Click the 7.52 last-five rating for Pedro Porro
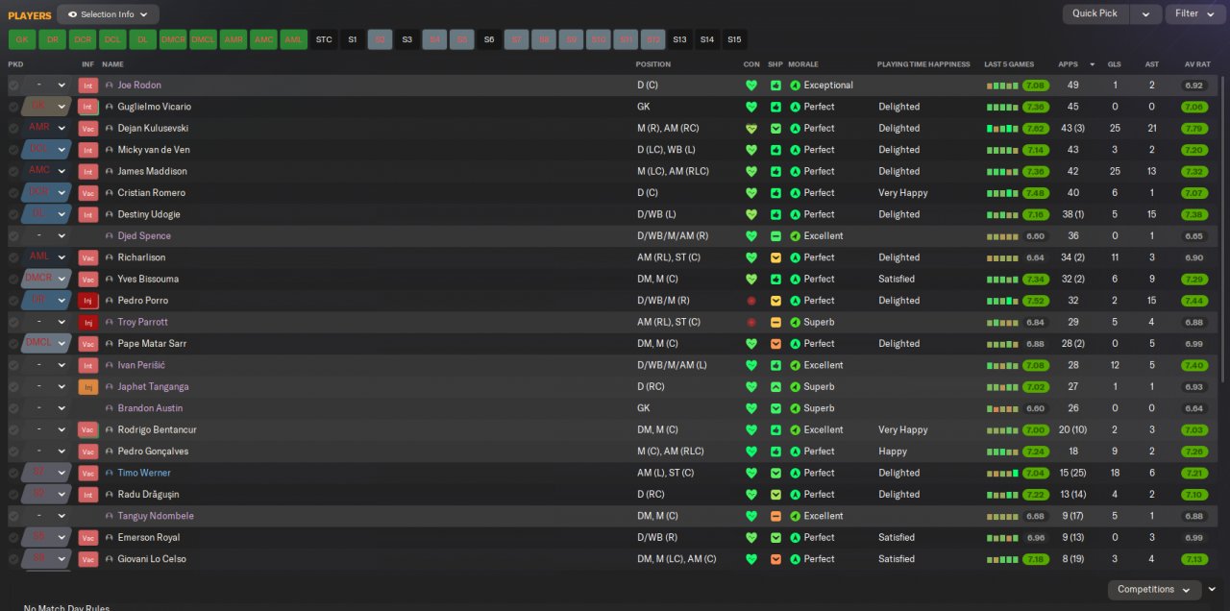The width and height of the screenshot is (1230, 611). click(1035, 301)
